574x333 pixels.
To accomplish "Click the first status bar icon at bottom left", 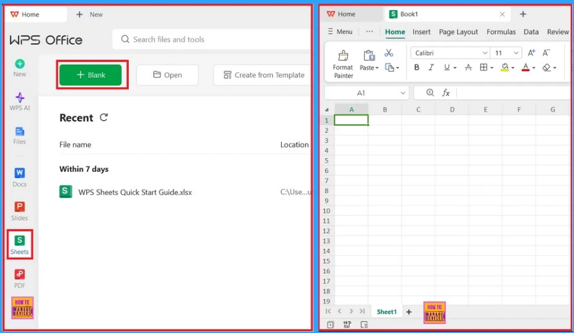I will point(330,325).
